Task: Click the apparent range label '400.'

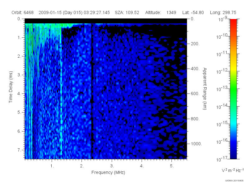Action: coord(195,69)
